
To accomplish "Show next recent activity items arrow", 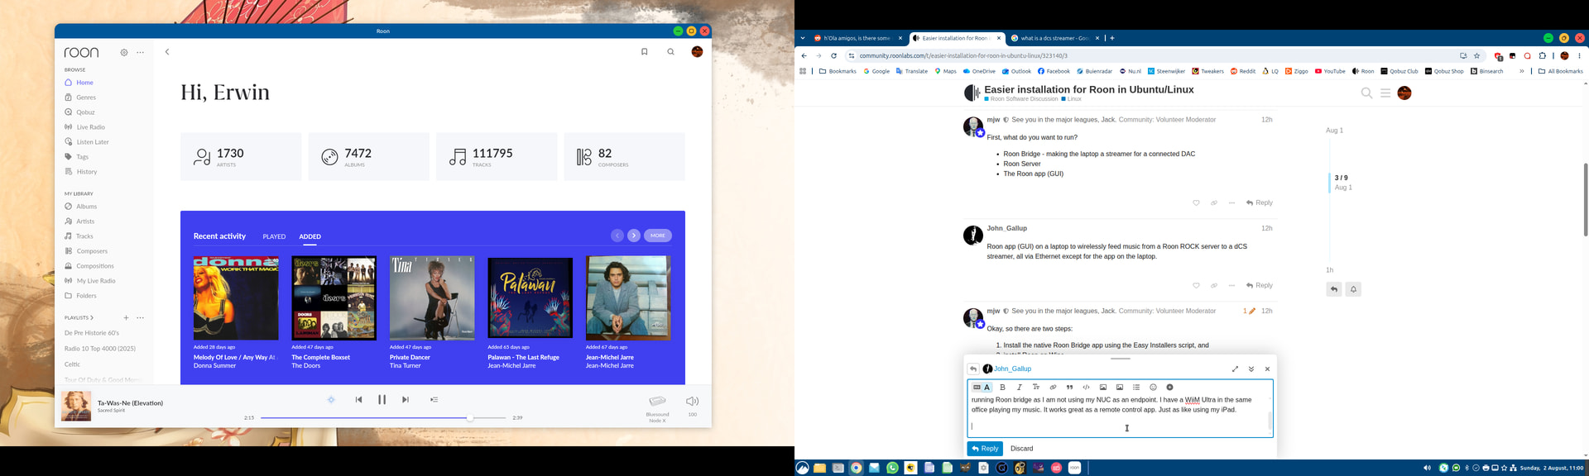I will click(x=634, y=236).
